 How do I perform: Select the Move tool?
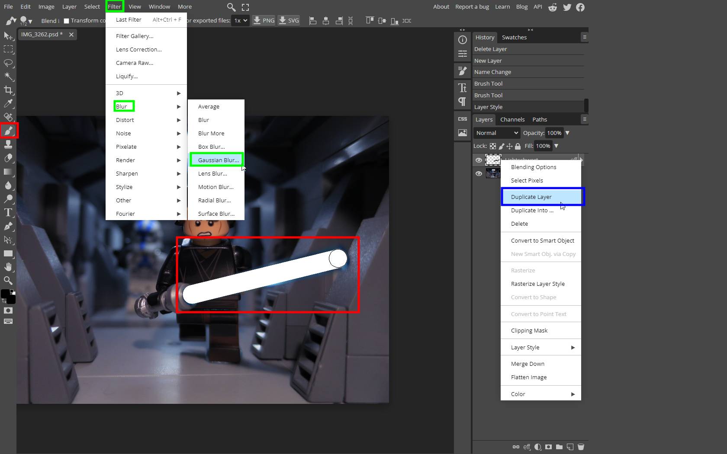[8, 36]
